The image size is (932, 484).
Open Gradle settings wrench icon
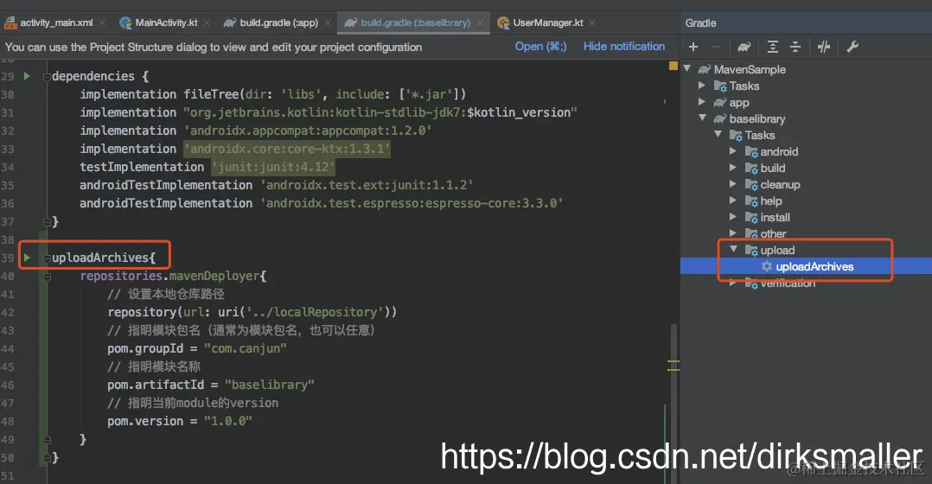(x=852, y=47)
